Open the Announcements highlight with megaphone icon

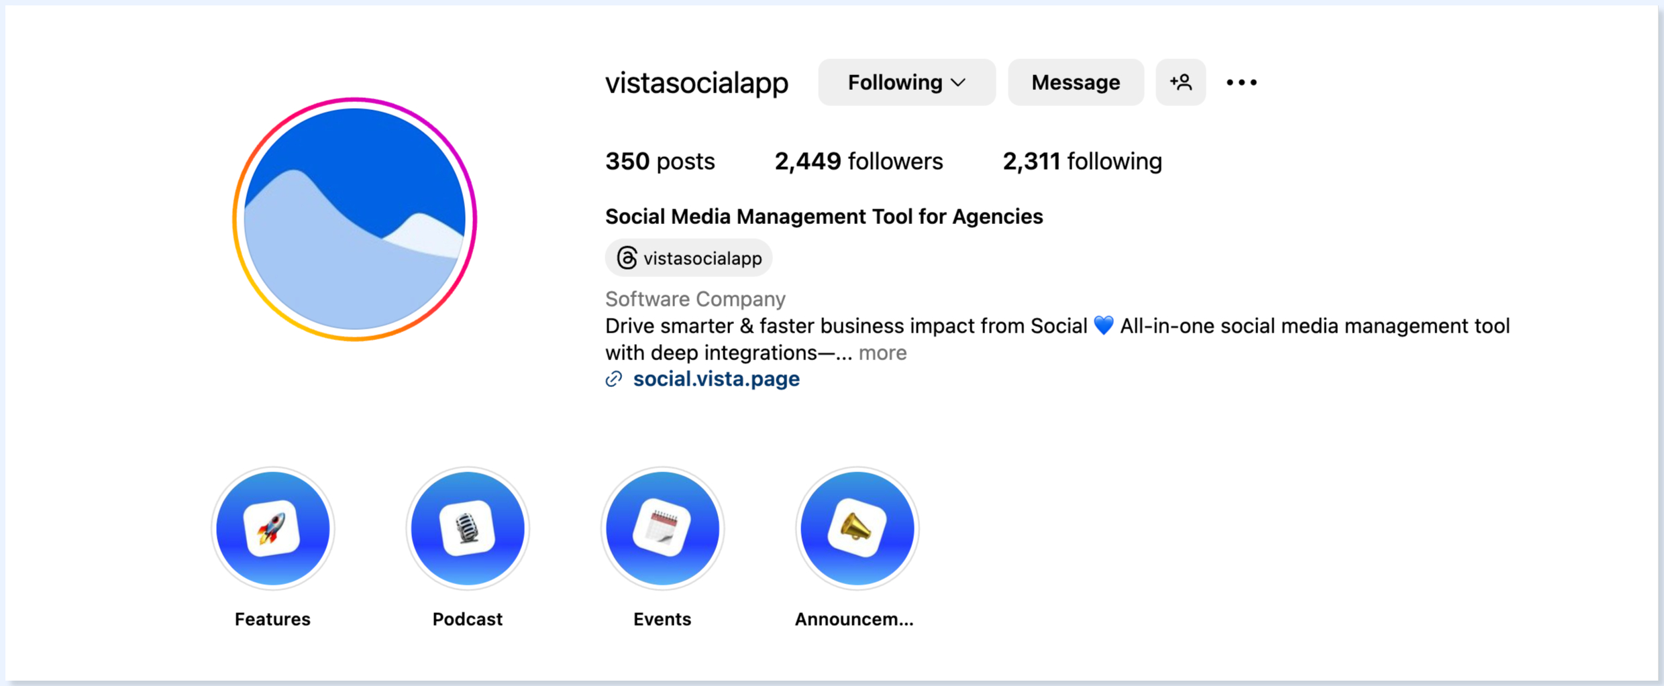tap(857, 528)
